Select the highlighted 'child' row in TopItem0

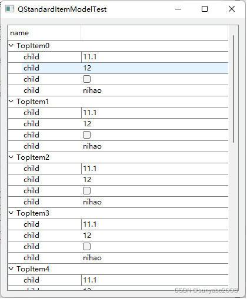click(31, 68)
